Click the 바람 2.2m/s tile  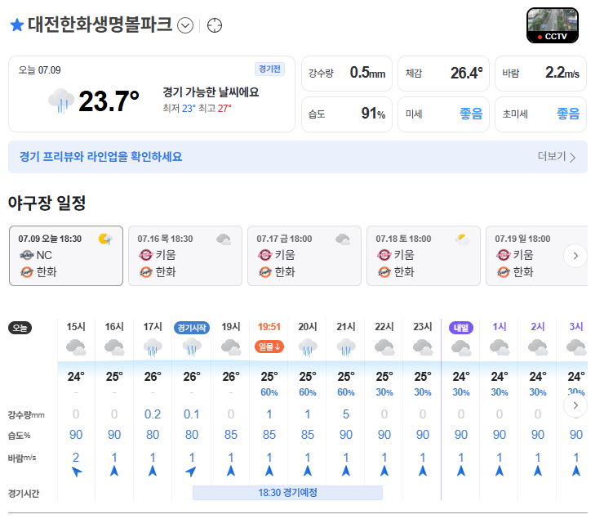[x=540, y=74]
